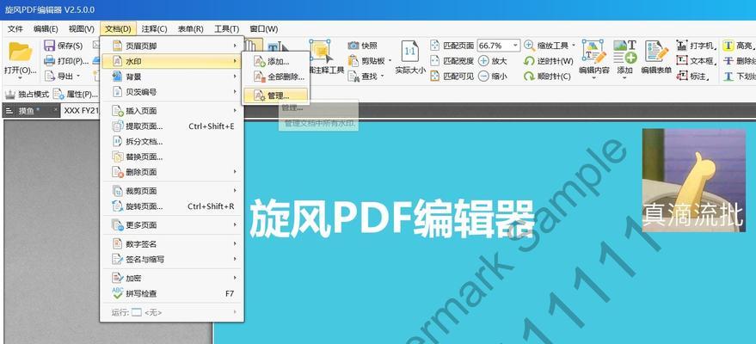Open the Delete Pages (删除页面) menu item
756x344 pixels.
(172, 171)
